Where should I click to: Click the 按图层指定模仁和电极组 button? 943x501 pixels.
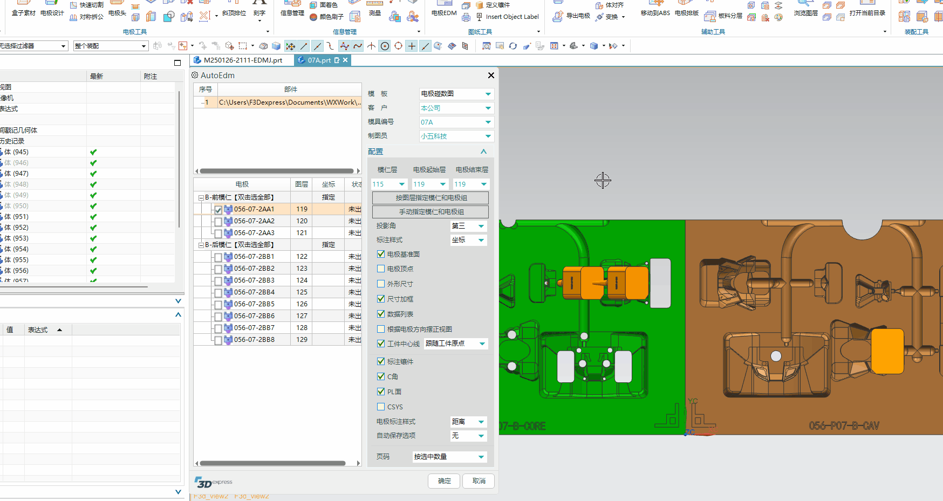click(x=430, y=198)
